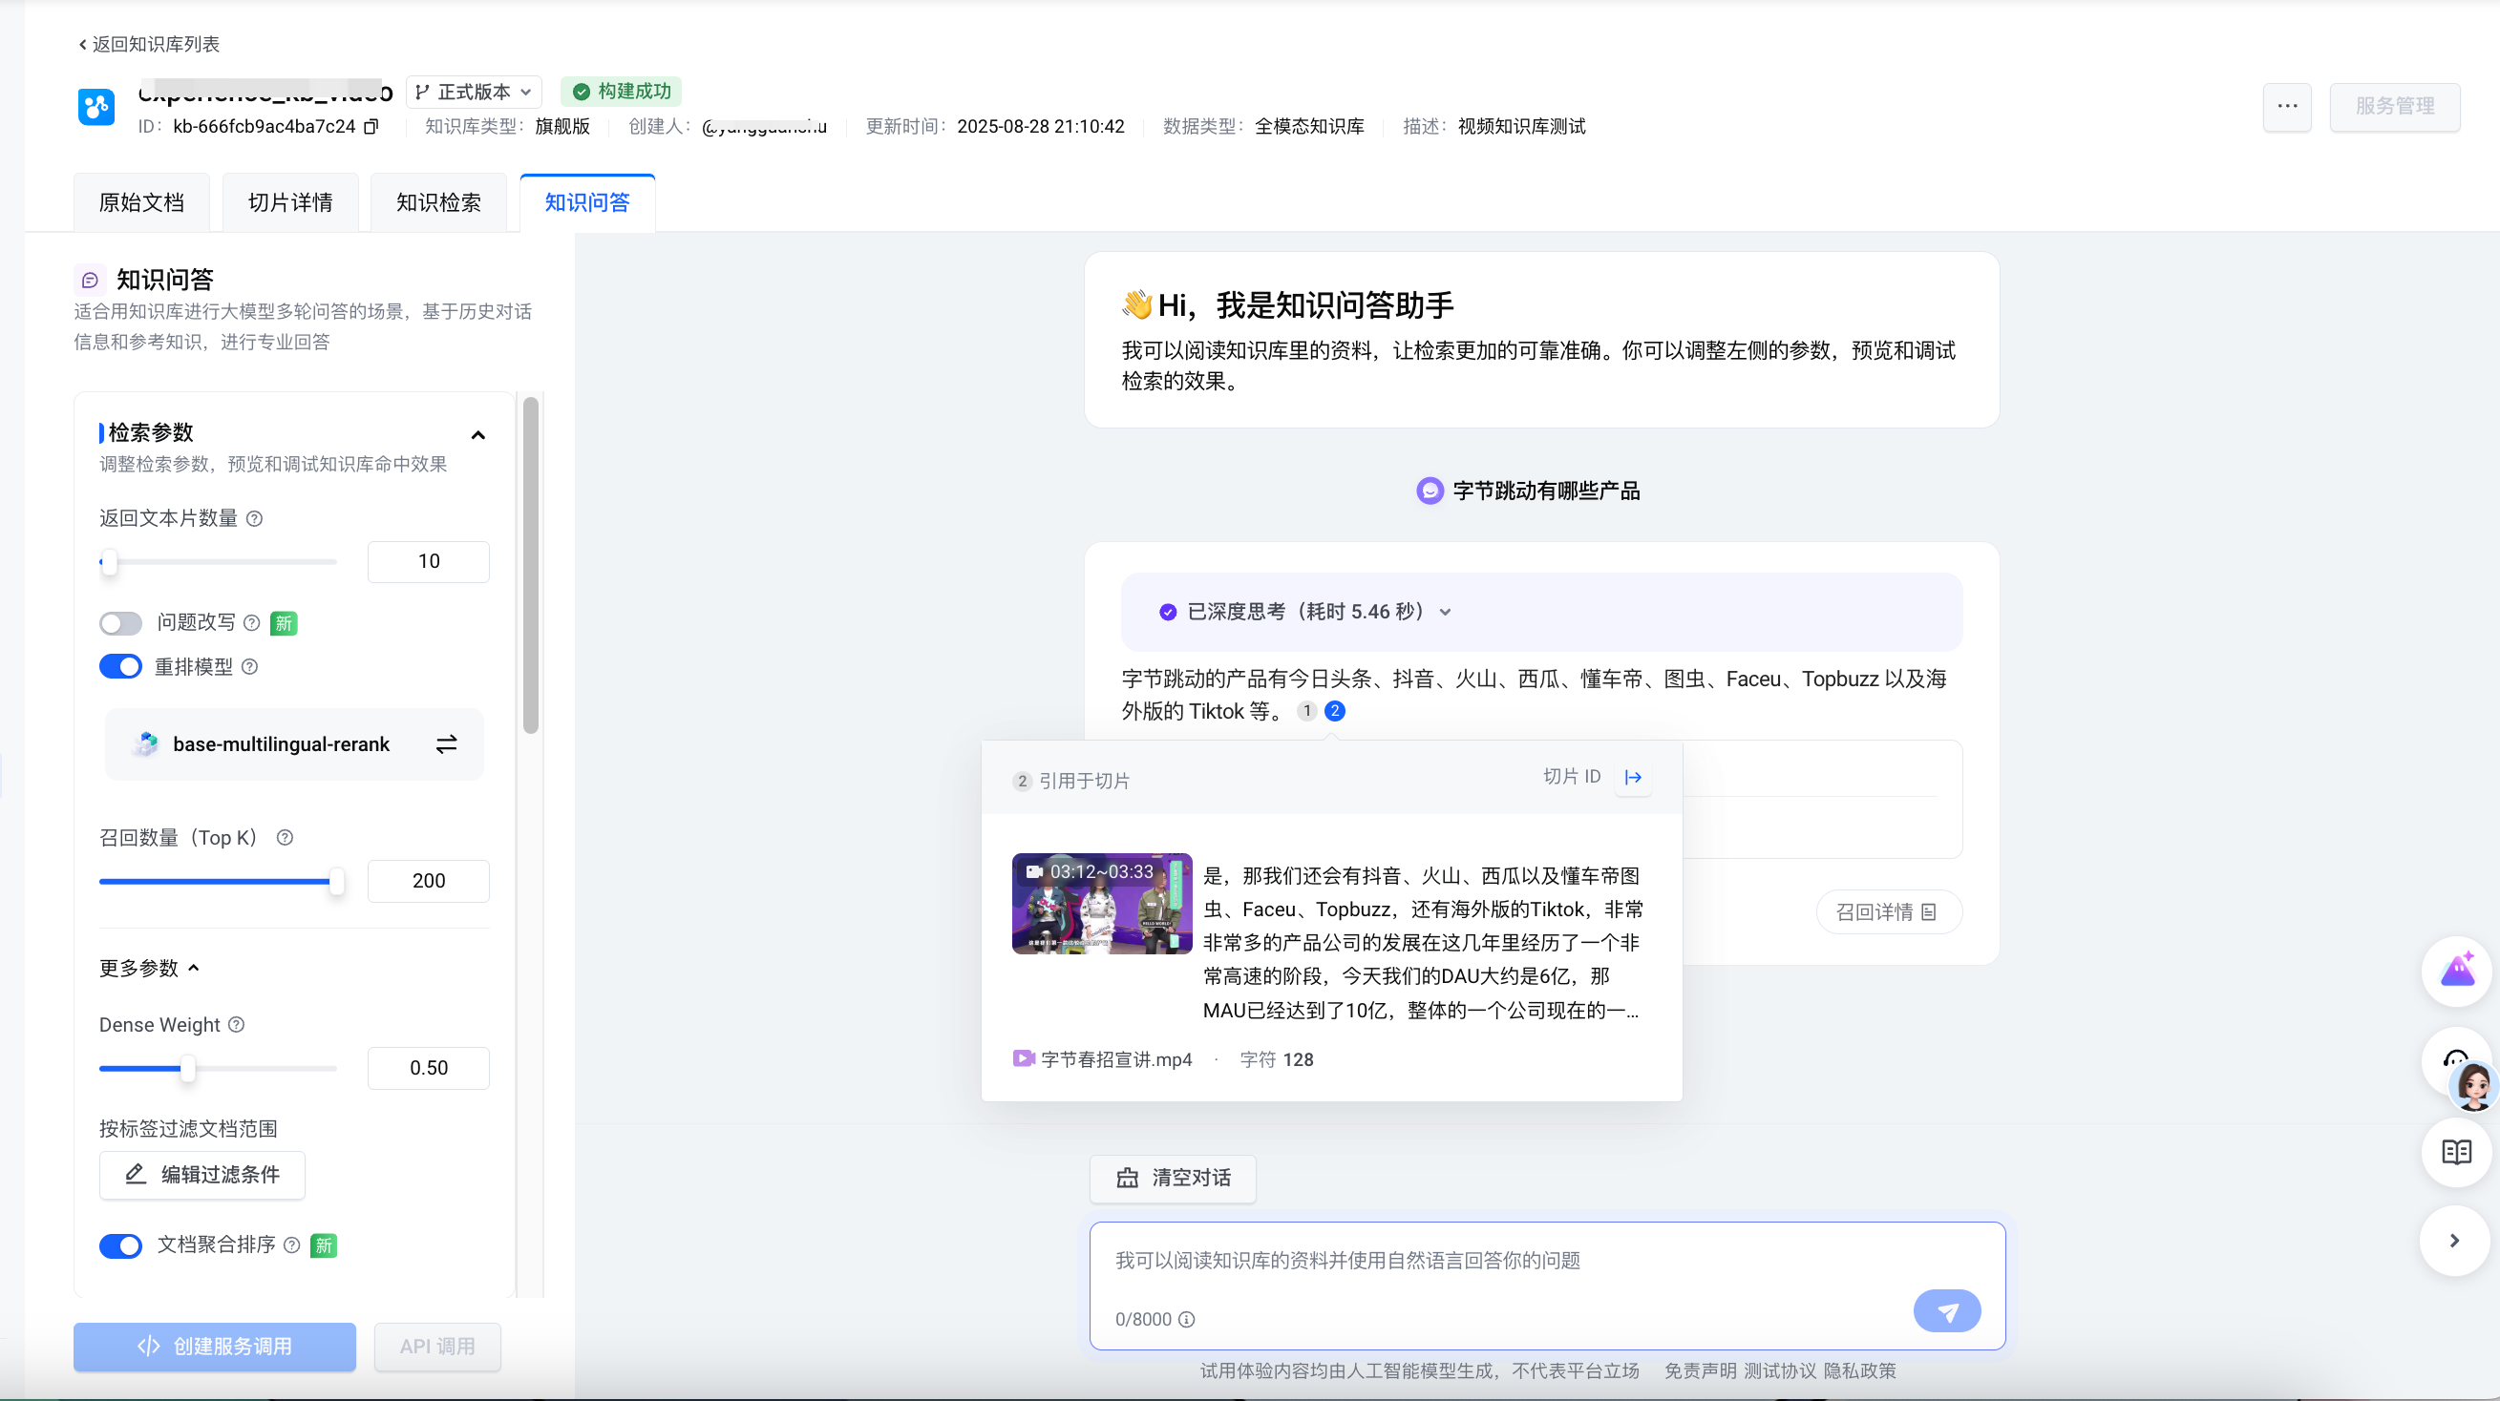Viewport: 2500px width, 1401px height.
Task: Click the 召回详情 button
Action: 1888,911
